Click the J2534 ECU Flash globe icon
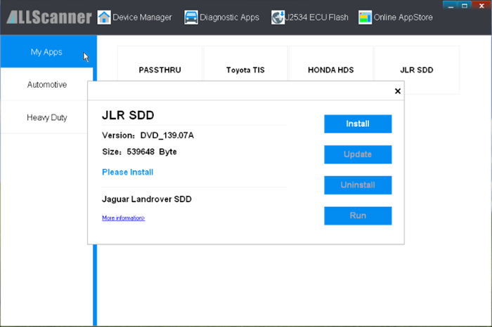 pyautogui.click(x=278, y=18)
